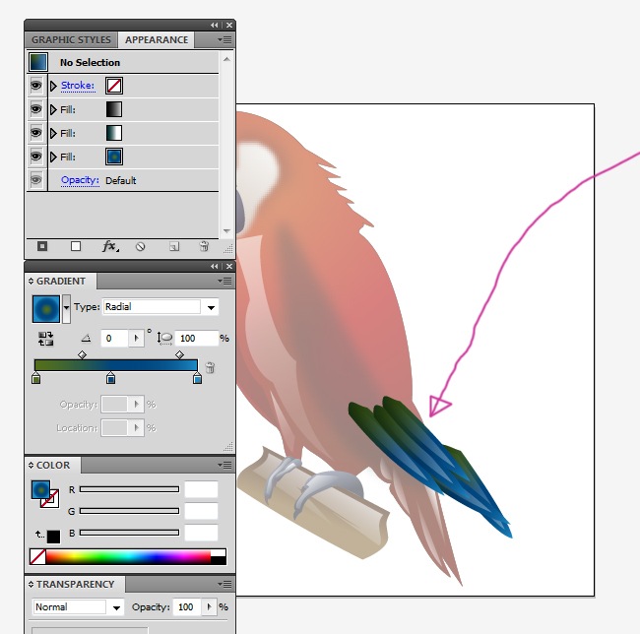This screenshot has height=634, width=640.
Task: Click the gradient angle input field
Action: [115, 339]
